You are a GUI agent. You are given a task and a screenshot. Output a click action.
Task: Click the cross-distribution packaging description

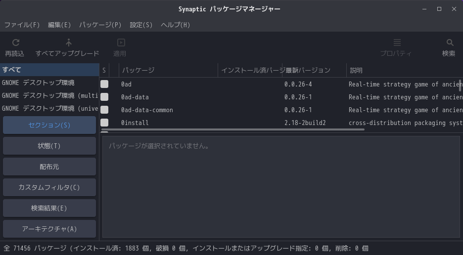coord(406,123)
